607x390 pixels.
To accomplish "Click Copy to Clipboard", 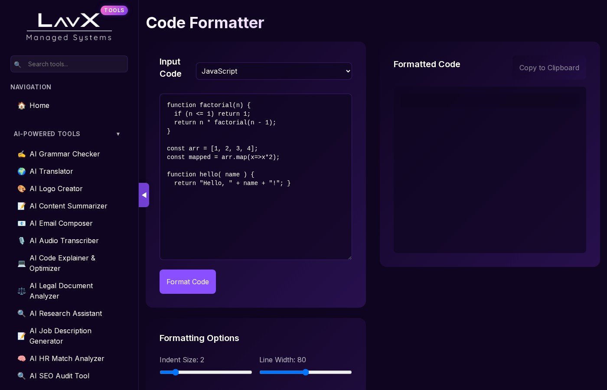I will tap(549, 68).
